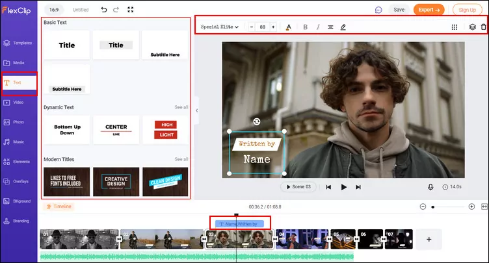This screenshot has width=489, height=263.
Task: Zoom in the timeline
Action: click(471, 207)
